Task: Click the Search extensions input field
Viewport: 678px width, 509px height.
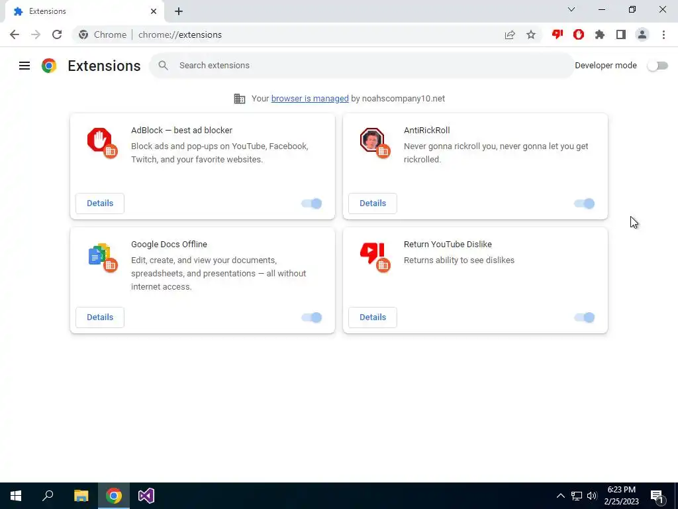Action: [x=362, y=66]
